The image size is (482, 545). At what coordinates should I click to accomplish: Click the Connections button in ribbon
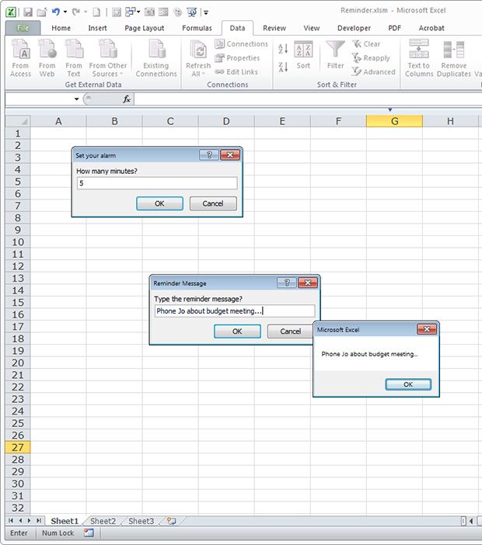click(x=242, y=43)
